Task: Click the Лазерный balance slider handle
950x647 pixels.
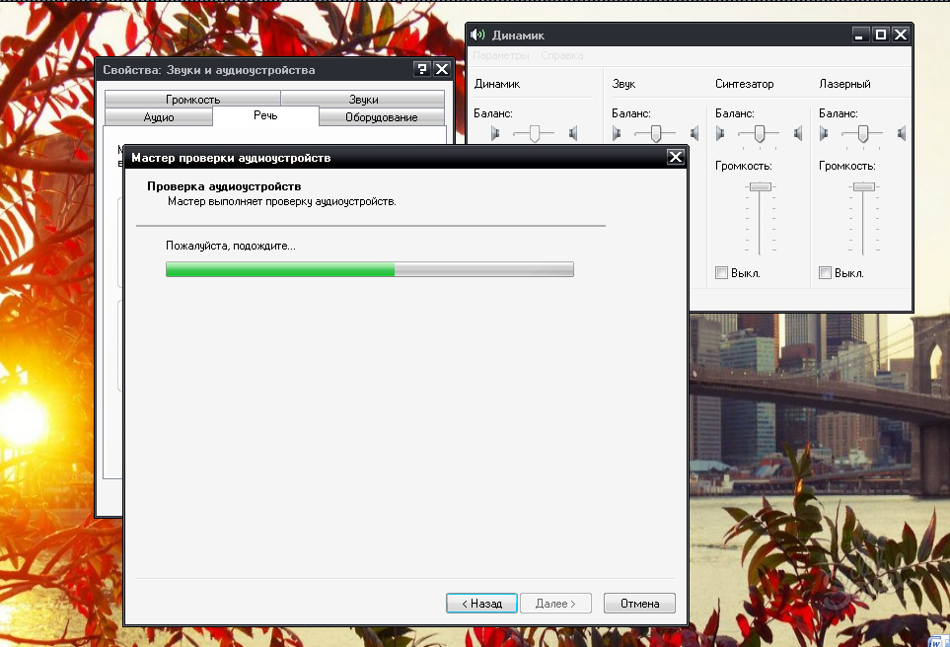Action: coord(863,133)
